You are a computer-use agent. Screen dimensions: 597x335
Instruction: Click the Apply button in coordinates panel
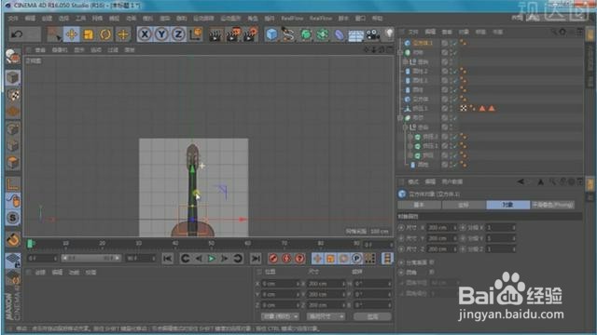(x=372, y=316)
